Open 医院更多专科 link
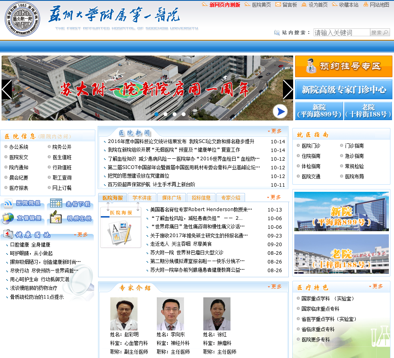 (x=315, y=339)
